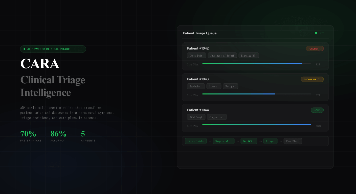Select the Shortness of Breath tag
Viewport: 356px width, 194px height.
(222, 56)
